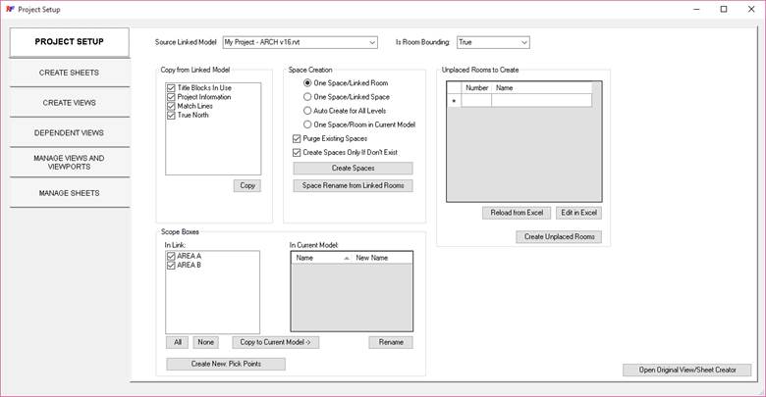Image resolution: width=766 pixels, height=397 pixels.
Task: Open Original View/Sheet Creator
Action: (686, 370)
